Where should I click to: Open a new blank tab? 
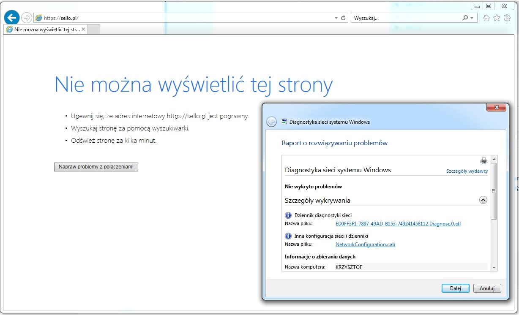coord(94,29)
